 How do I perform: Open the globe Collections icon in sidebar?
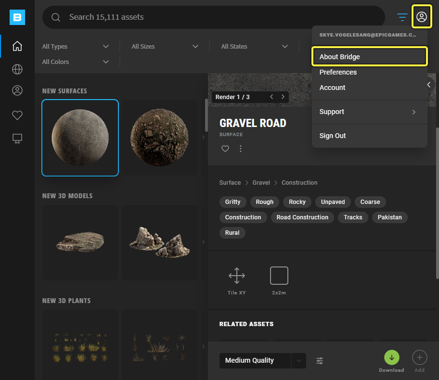pos(17,69)
